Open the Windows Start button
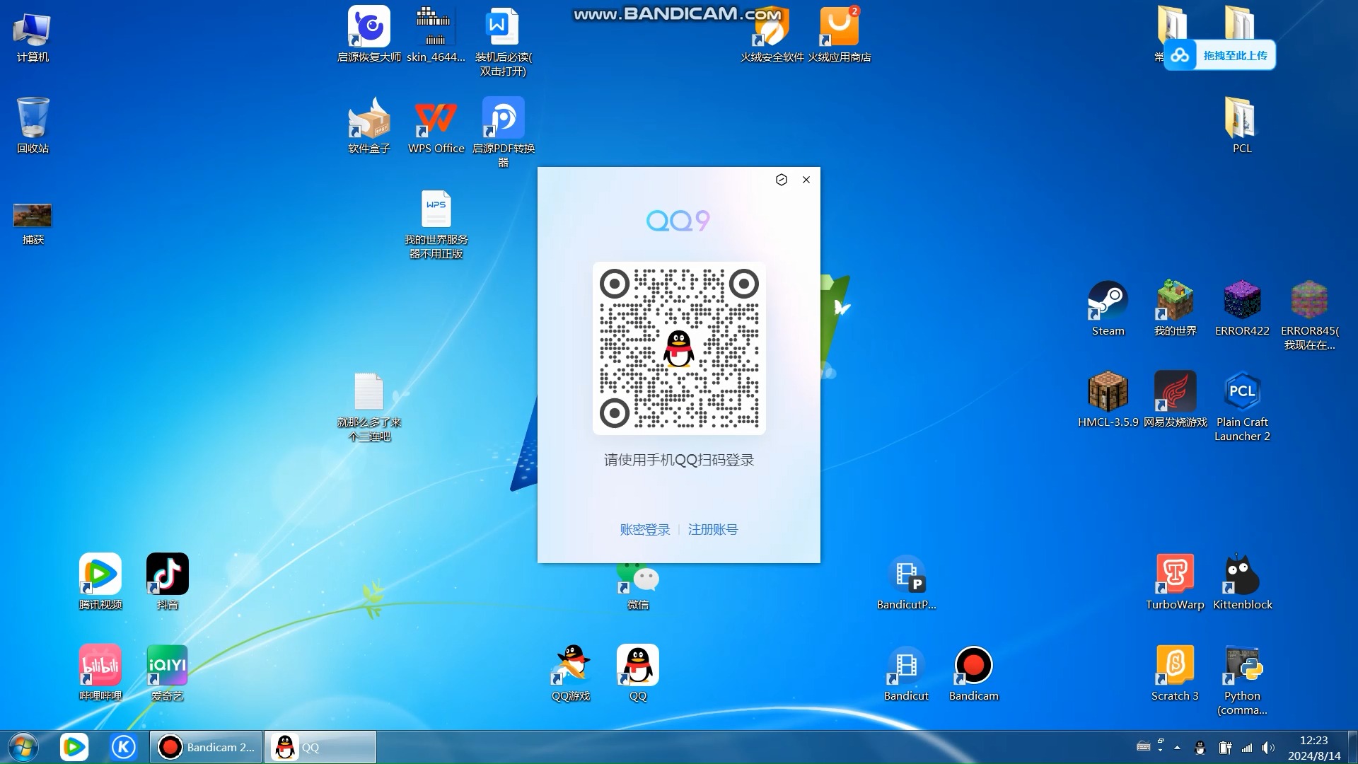Image resolution: width=1358 pixels, height=764 pixels. 23,747
